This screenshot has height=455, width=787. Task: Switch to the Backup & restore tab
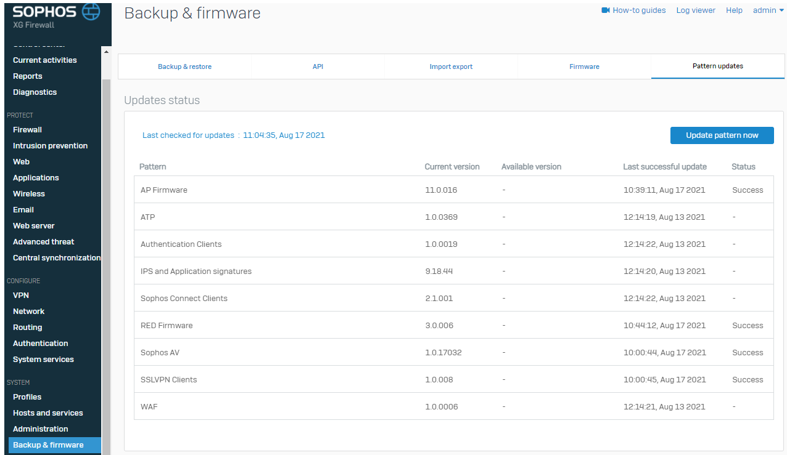pyautogui.click(x=184, y=66)
